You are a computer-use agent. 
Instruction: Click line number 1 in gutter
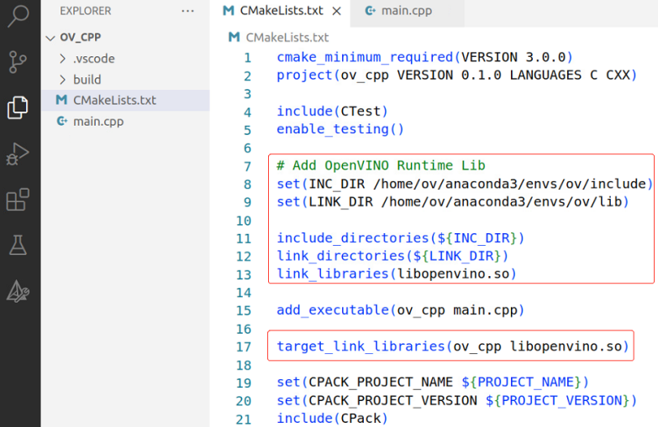[x=248, y=57]
